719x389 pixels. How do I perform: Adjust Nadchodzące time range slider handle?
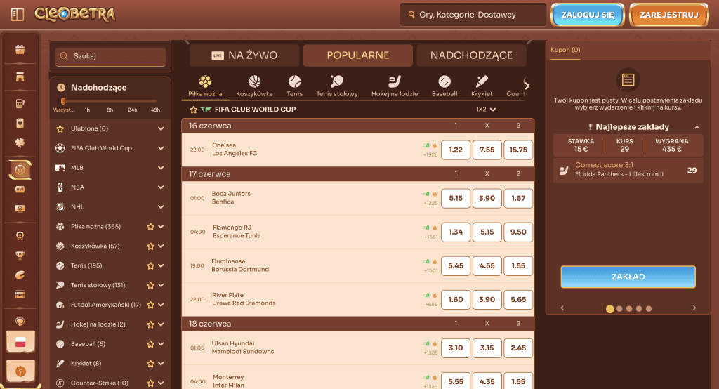click(x=63, y=101)
